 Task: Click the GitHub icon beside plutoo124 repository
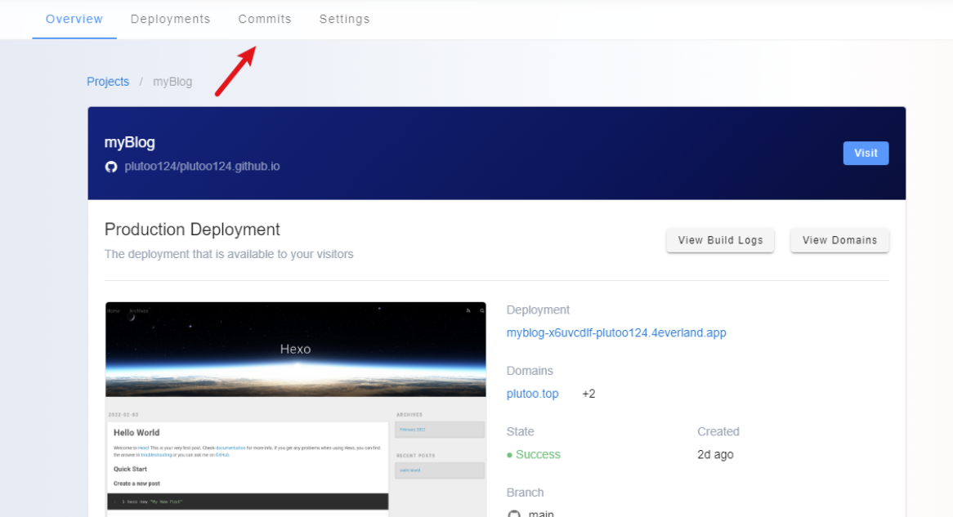pos(110,167)
